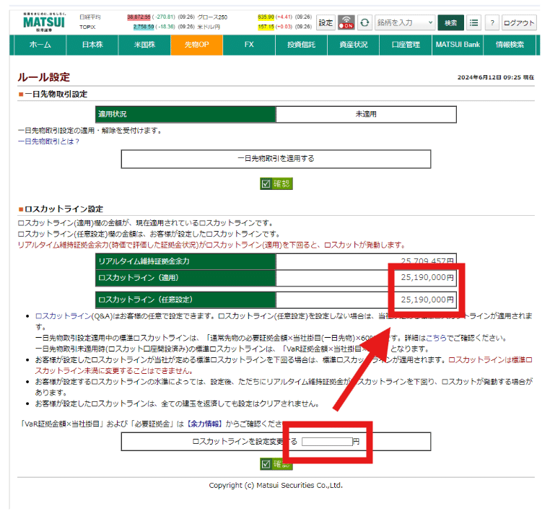Click the green refresh arrows icon
The width and height of the screenshot is (550, 511).
click(365, 22)
